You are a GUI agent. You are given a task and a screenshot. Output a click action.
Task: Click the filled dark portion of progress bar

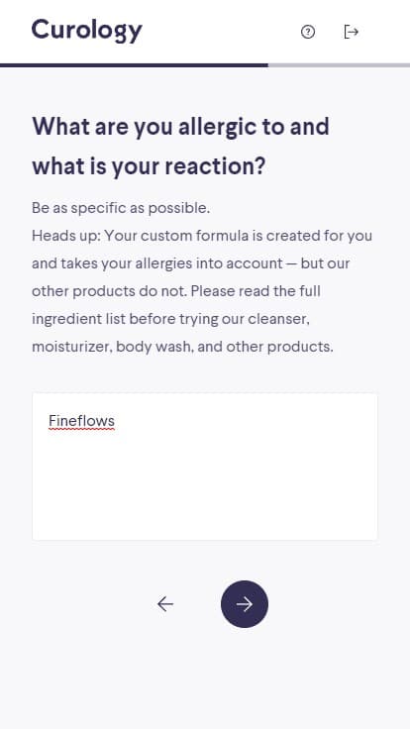(x=134, y=65)
